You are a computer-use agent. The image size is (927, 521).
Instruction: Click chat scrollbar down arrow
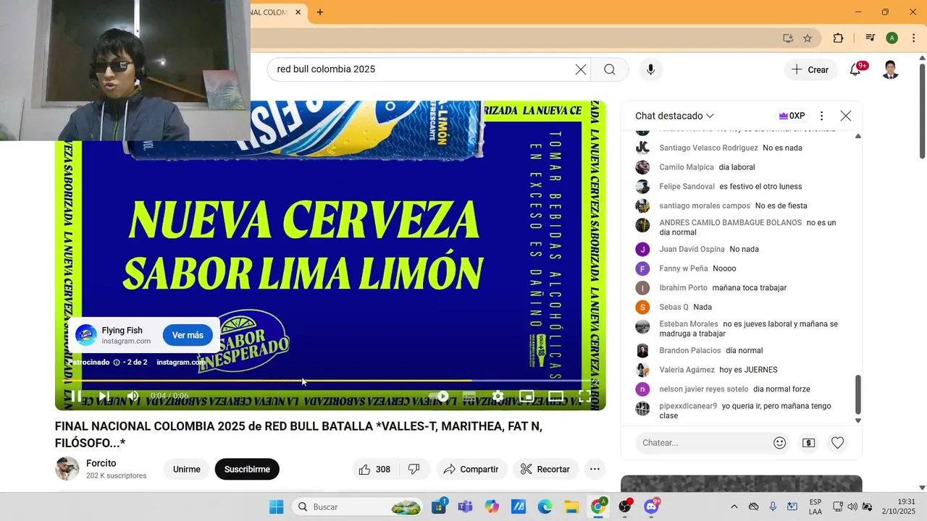pyautogui.click(x=858, y=420)
